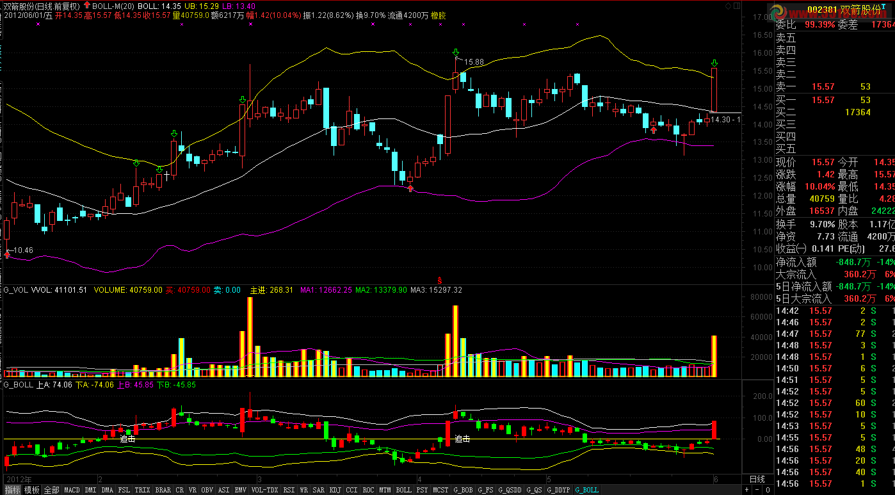The image size is (895, 495).
Task: Pick the SAR indicator tab
Action: coord(319,490)
